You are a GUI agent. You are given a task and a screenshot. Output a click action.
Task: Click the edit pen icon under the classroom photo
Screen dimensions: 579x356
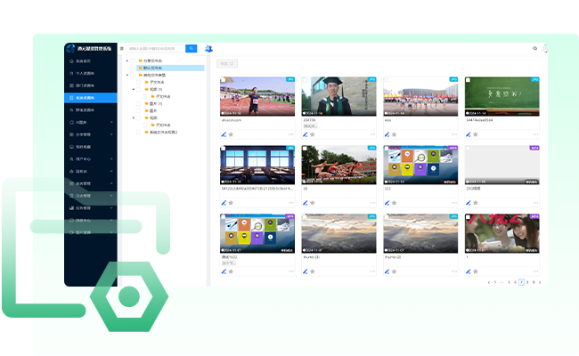pos(223,203)
